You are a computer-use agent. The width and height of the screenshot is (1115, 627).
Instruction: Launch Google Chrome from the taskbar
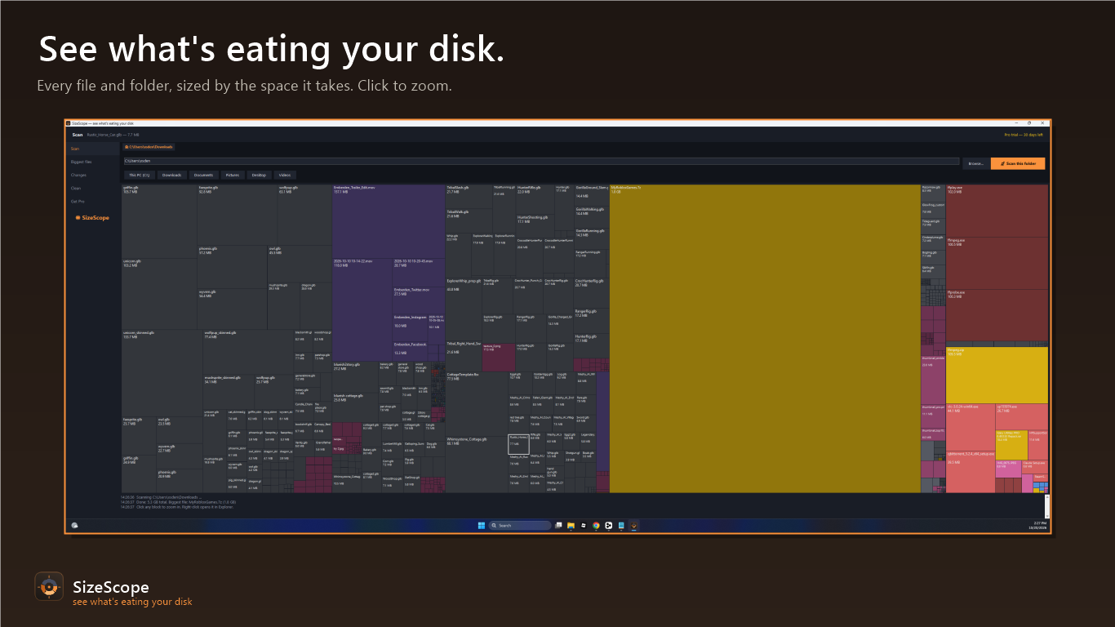tap(596, 525)
